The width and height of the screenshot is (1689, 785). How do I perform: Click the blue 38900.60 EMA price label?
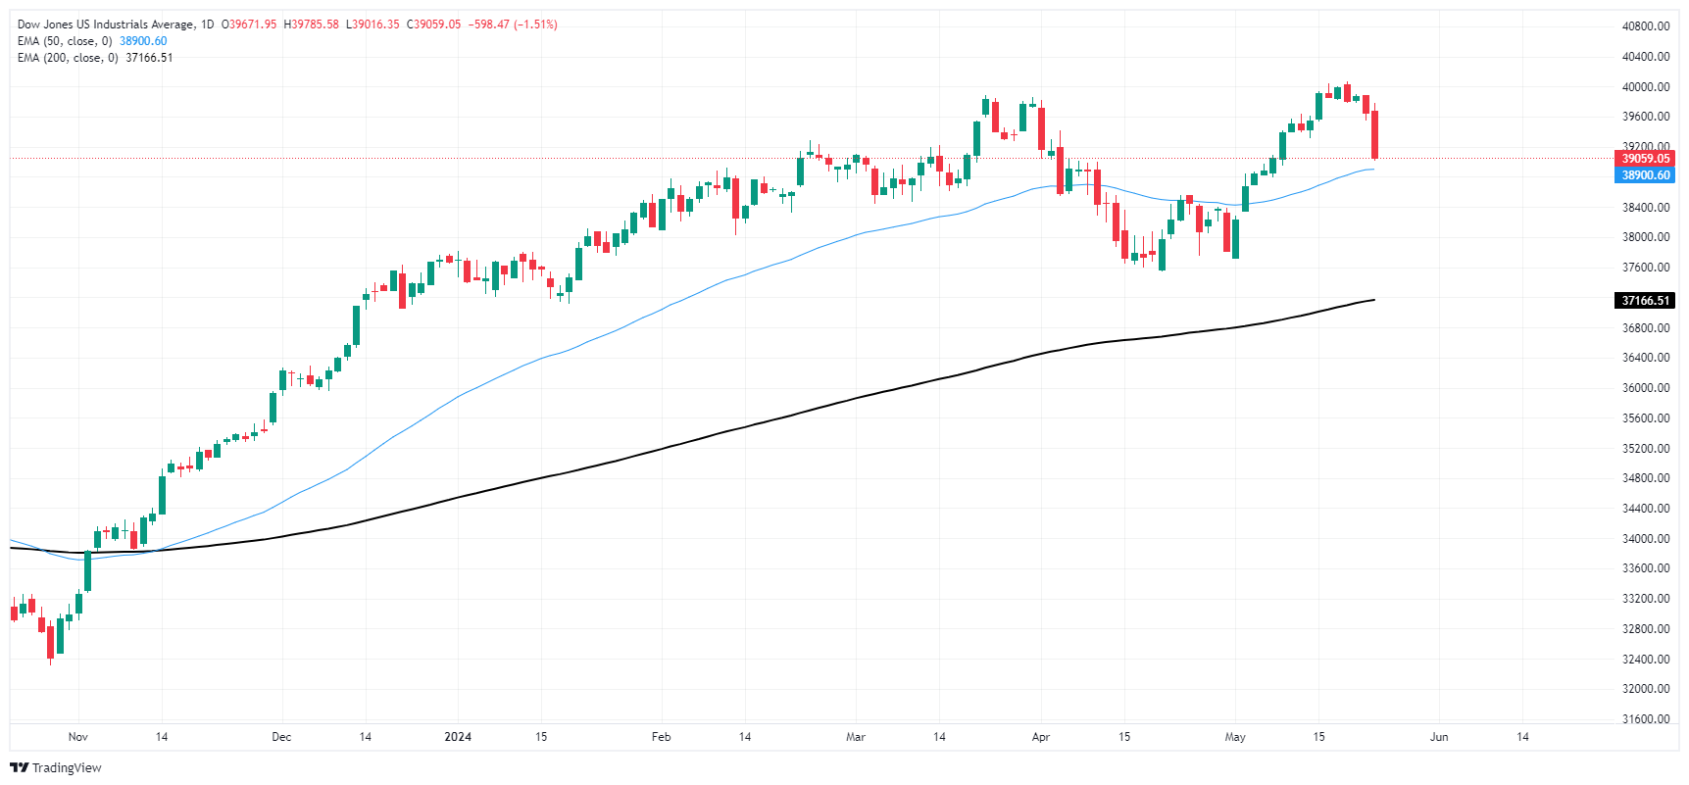[1645, 175]
